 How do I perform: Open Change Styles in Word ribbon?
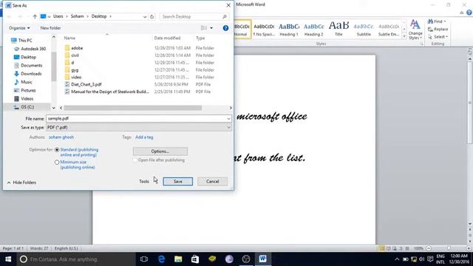(415, 30)
